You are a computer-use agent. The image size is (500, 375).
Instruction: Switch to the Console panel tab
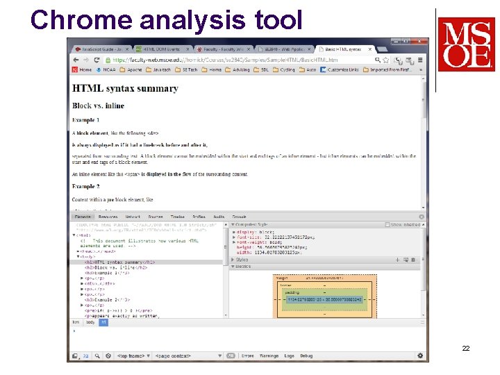(x=239, y=217)
